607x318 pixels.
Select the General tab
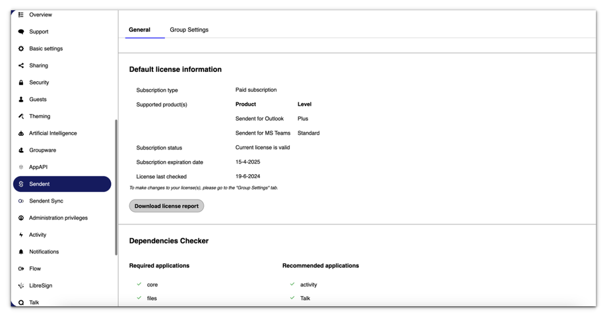(140, 30)
